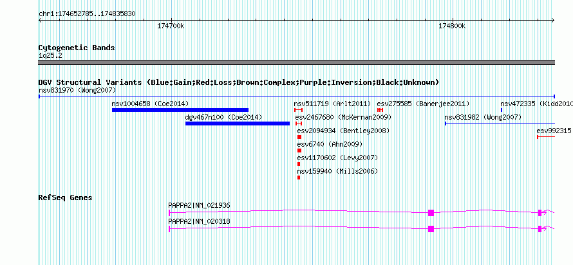Select the nsv511719 red loss glyph
This screenshot has height=265, width=573.
click(299, 110)
